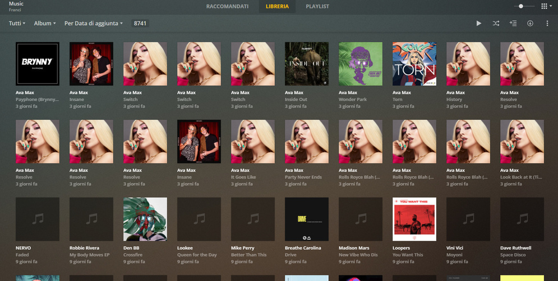Image resolution: width=558 pixels, height=281 pixels.
Task: Click the Faded album title
Action: click(22, 255)
